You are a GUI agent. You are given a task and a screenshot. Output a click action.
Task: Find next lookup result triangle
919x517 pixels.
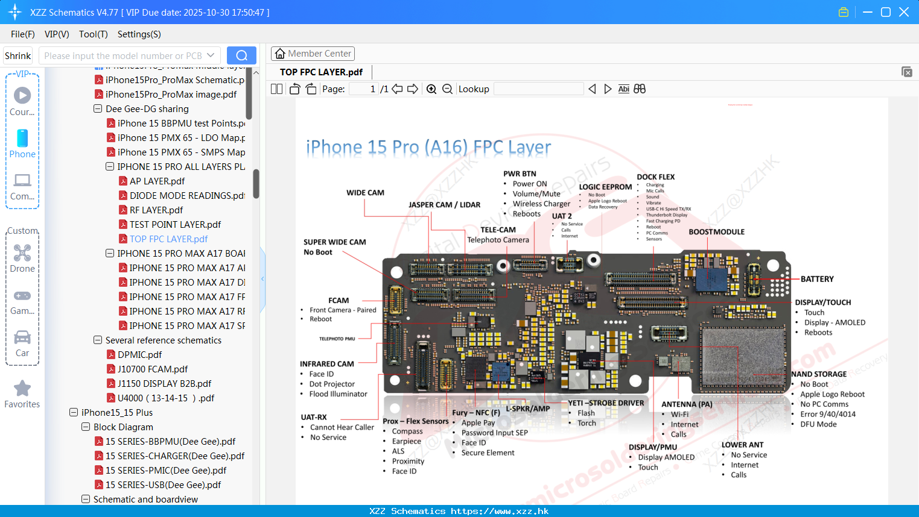click(x=608, y=89)
